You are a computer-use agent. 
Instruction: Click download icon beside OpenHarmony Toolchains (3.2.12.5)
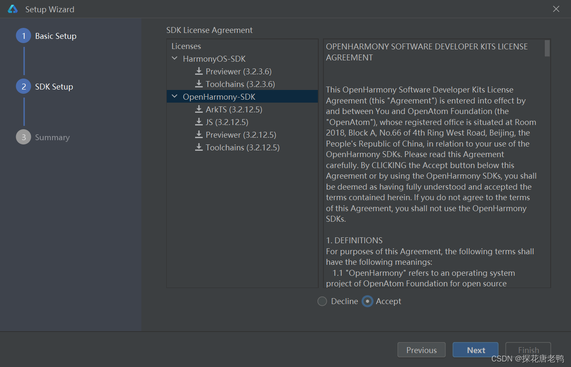click(x=199, y=147)
